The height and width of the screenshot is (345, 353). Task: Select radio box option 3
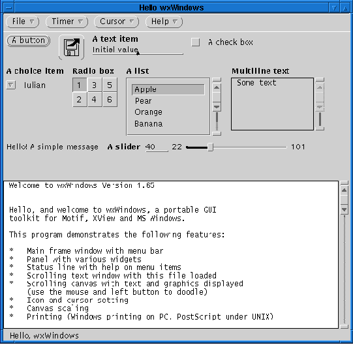(x=95, y=85)
